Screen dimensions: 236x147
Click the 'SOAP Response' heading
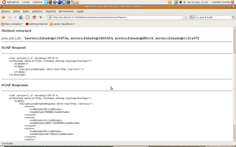(15, 85)
